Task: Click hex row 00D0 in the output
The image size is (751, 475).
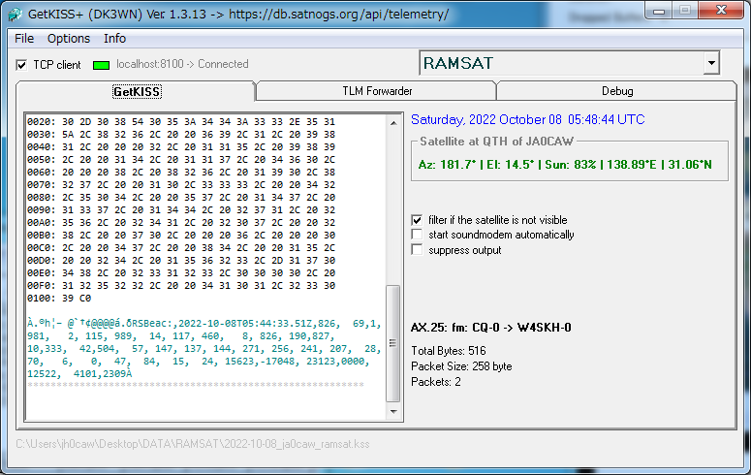Action: pos(181,260)
